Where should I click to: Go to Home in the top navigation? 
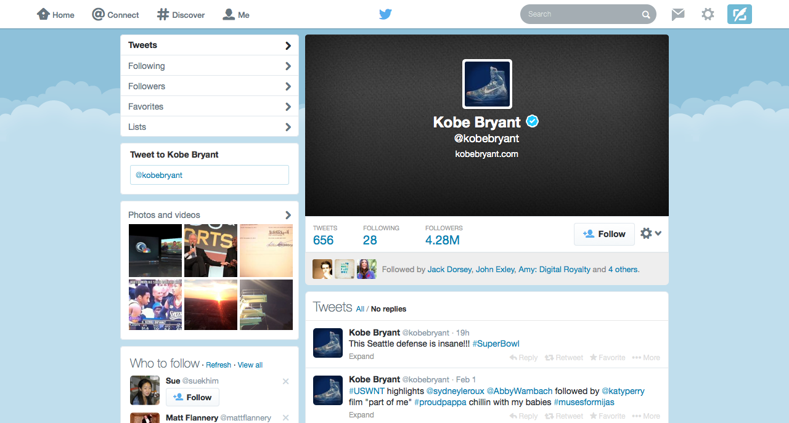click(x=55, y=14)
